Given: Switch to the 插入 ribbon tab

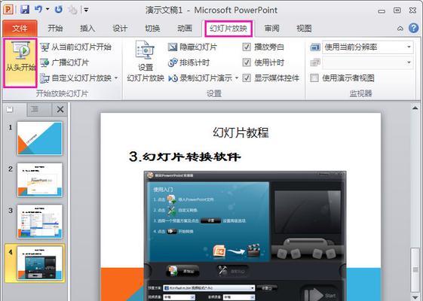Looking at the screenshot, I should (87, 29).
